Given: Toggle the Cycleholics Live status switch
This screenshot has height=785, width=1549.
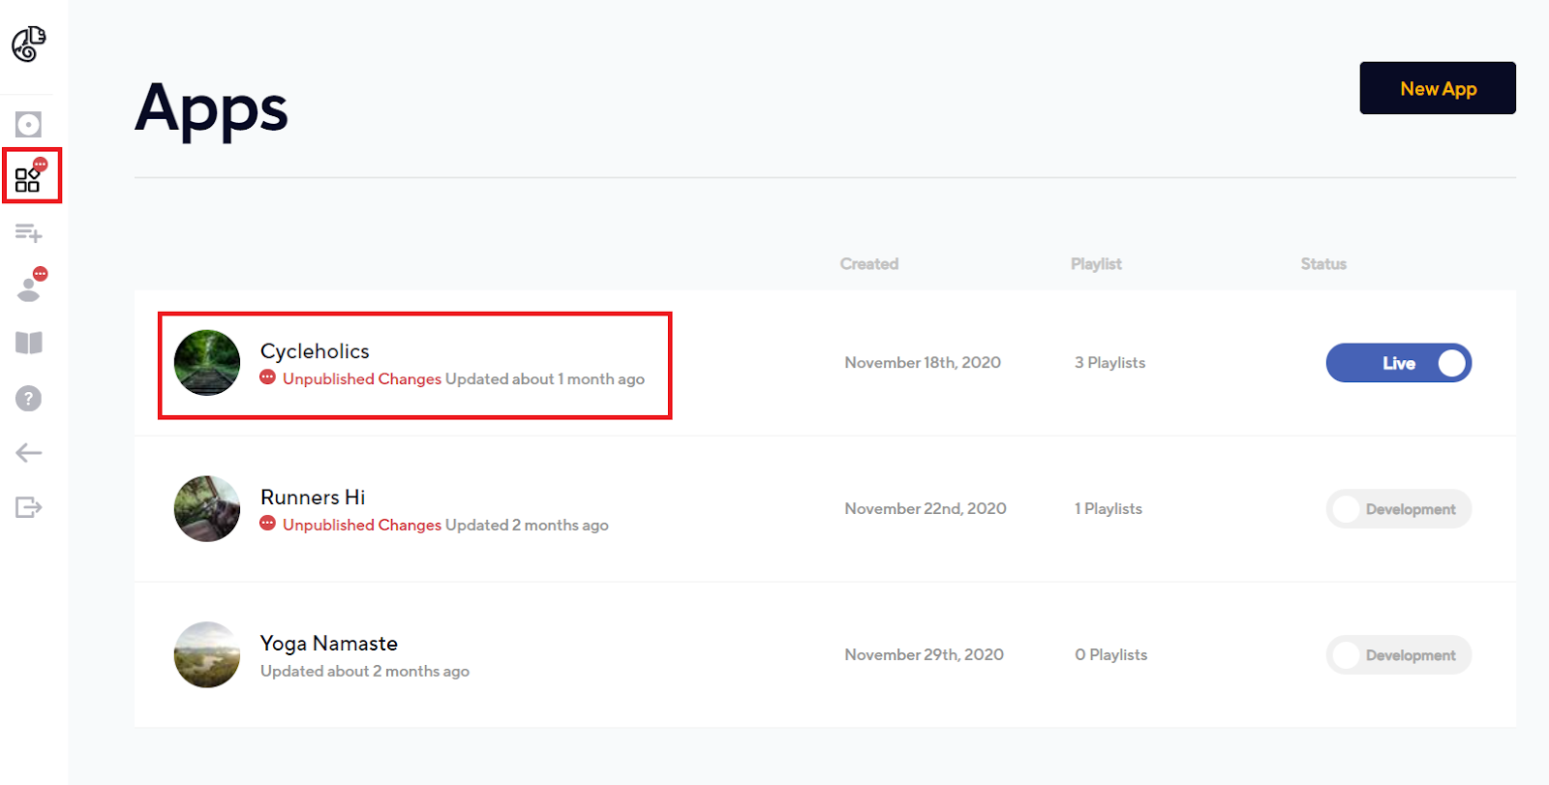Looking at the screenshot, I should tap(1398, 363).
